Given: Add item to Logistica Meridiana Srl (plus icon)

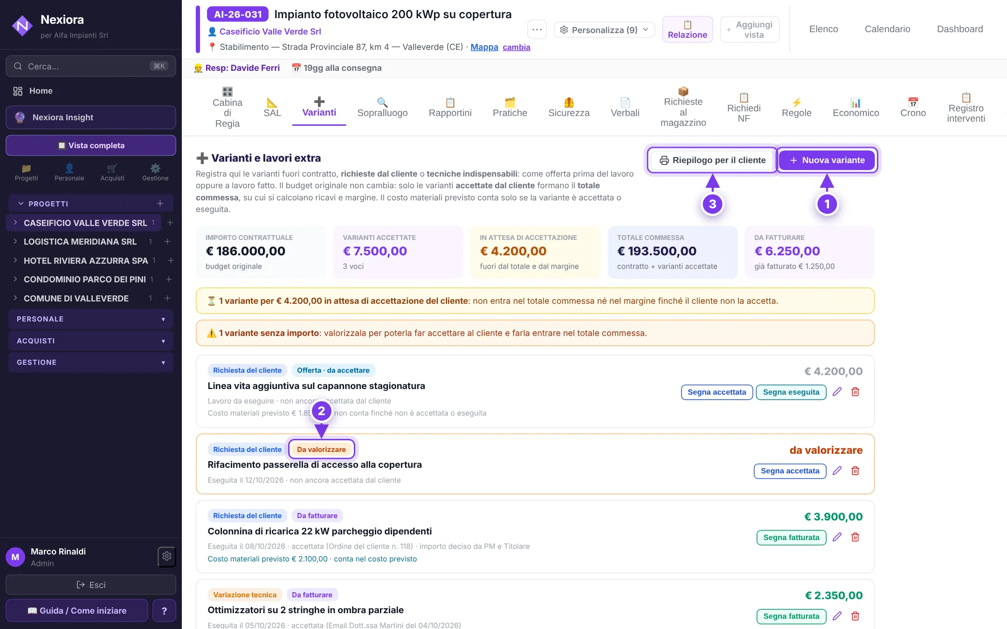Looking at the screenshot, I should point(167,241).
